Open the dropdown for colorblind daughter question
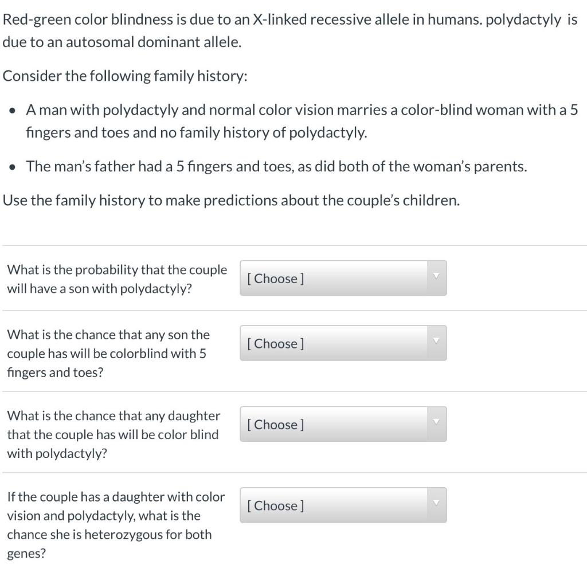 pos(343,424)
